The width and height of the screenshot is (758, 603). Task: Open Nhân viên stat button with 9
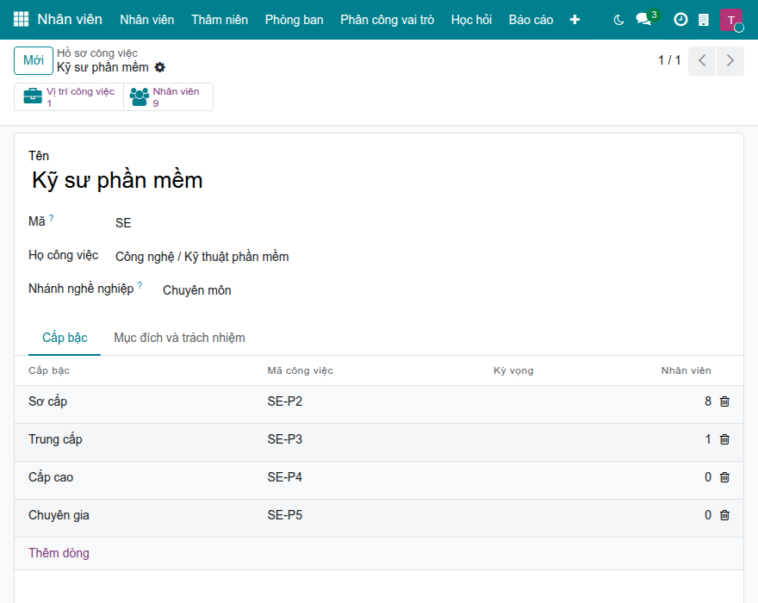168,97
